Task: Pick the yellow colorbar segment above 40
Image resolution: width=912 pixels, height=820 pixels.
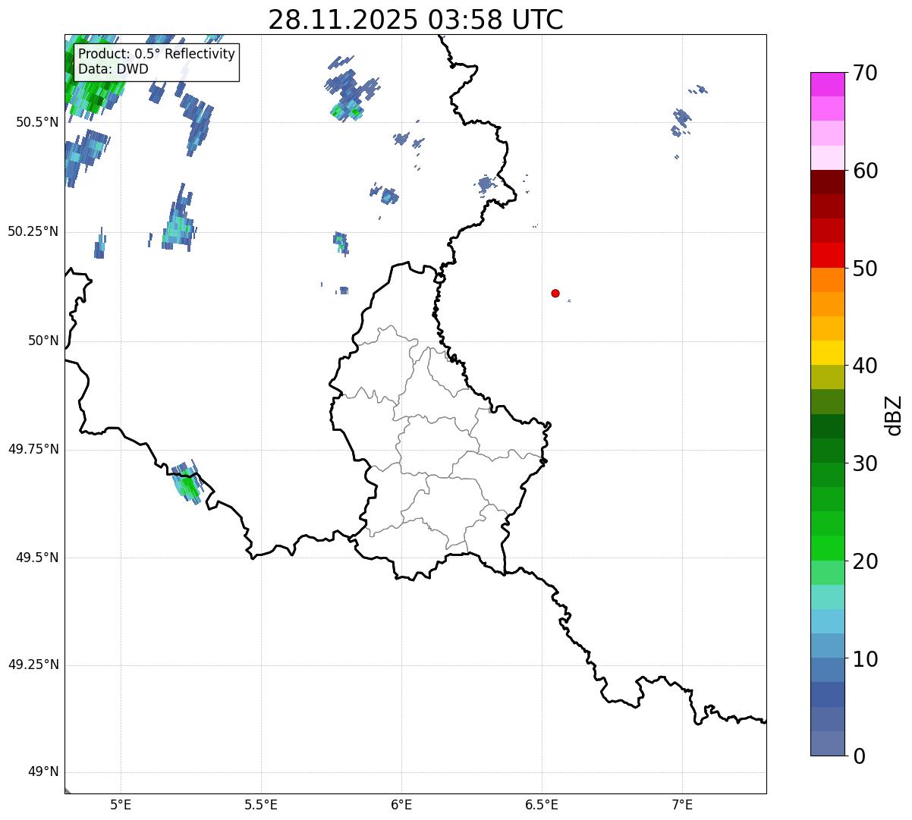Action: pos(828,353)
